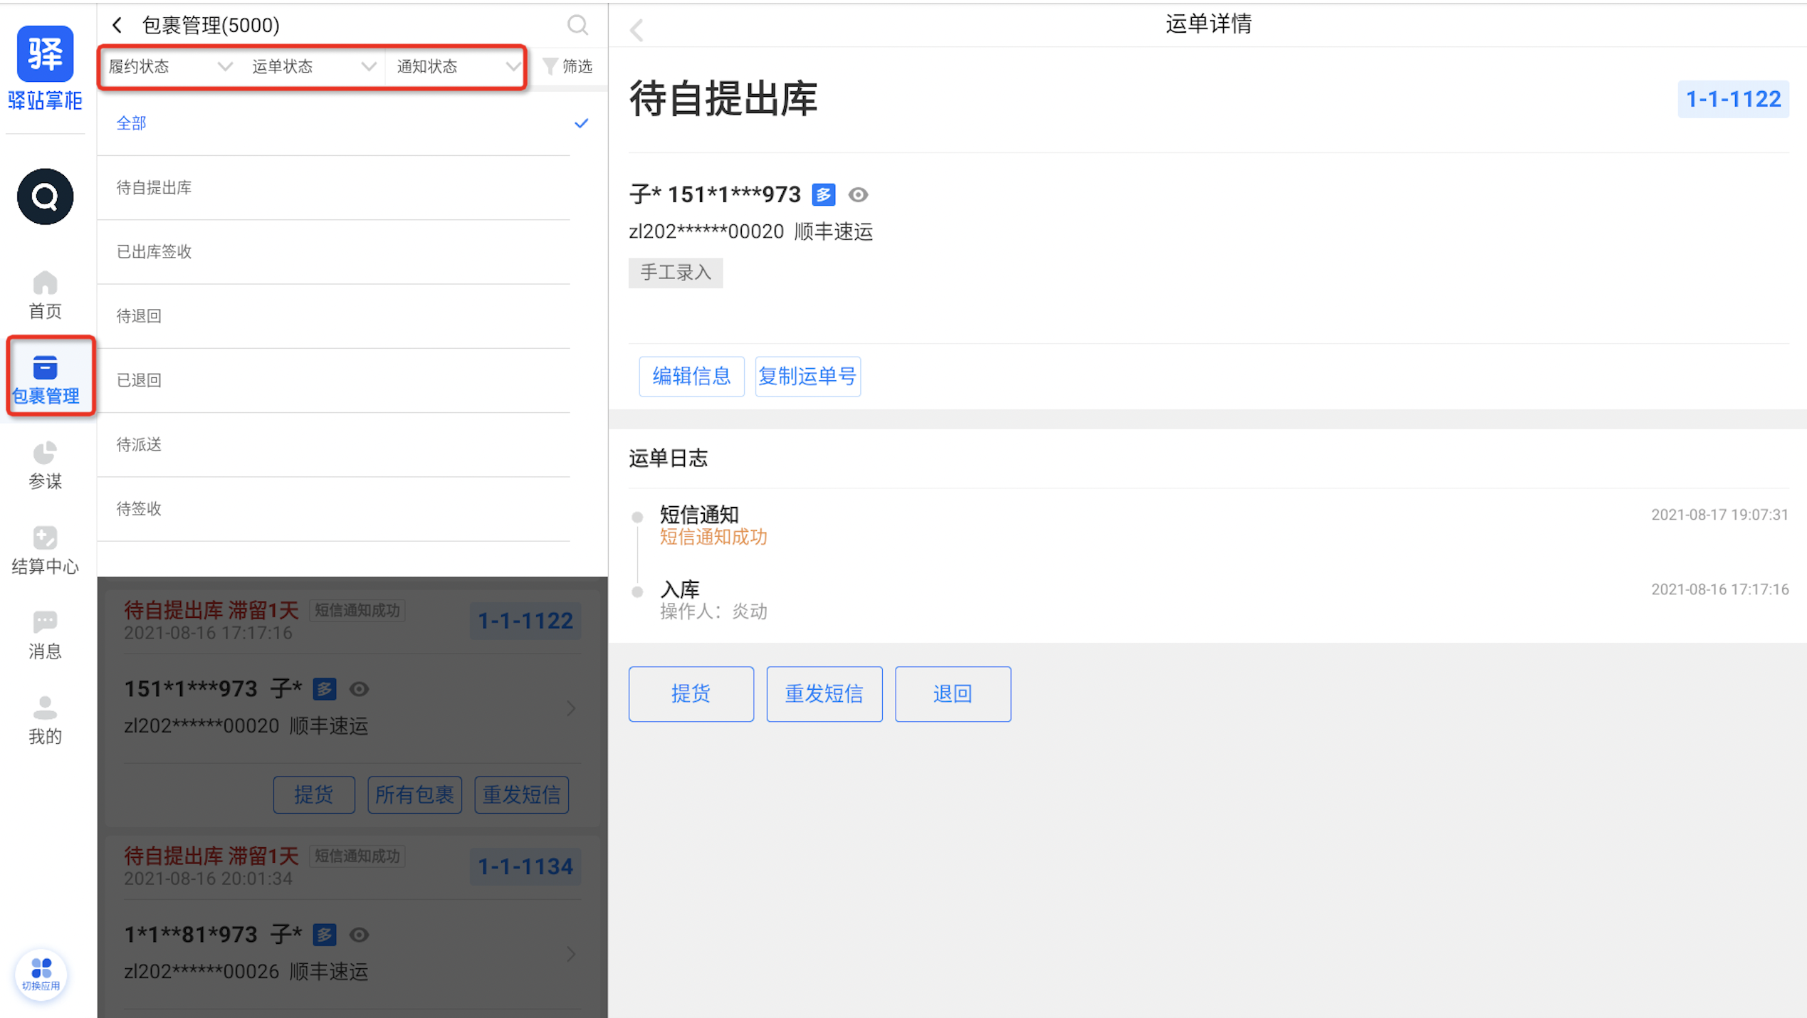
Task: Click the blue 多 badge in waybill detail
Action: click(x=824, y=194)
